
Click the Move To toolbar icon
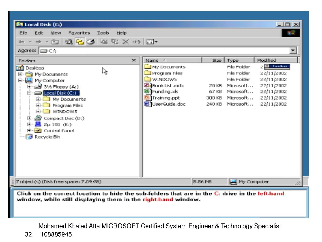pyautogui.click(x=104, y=42)
